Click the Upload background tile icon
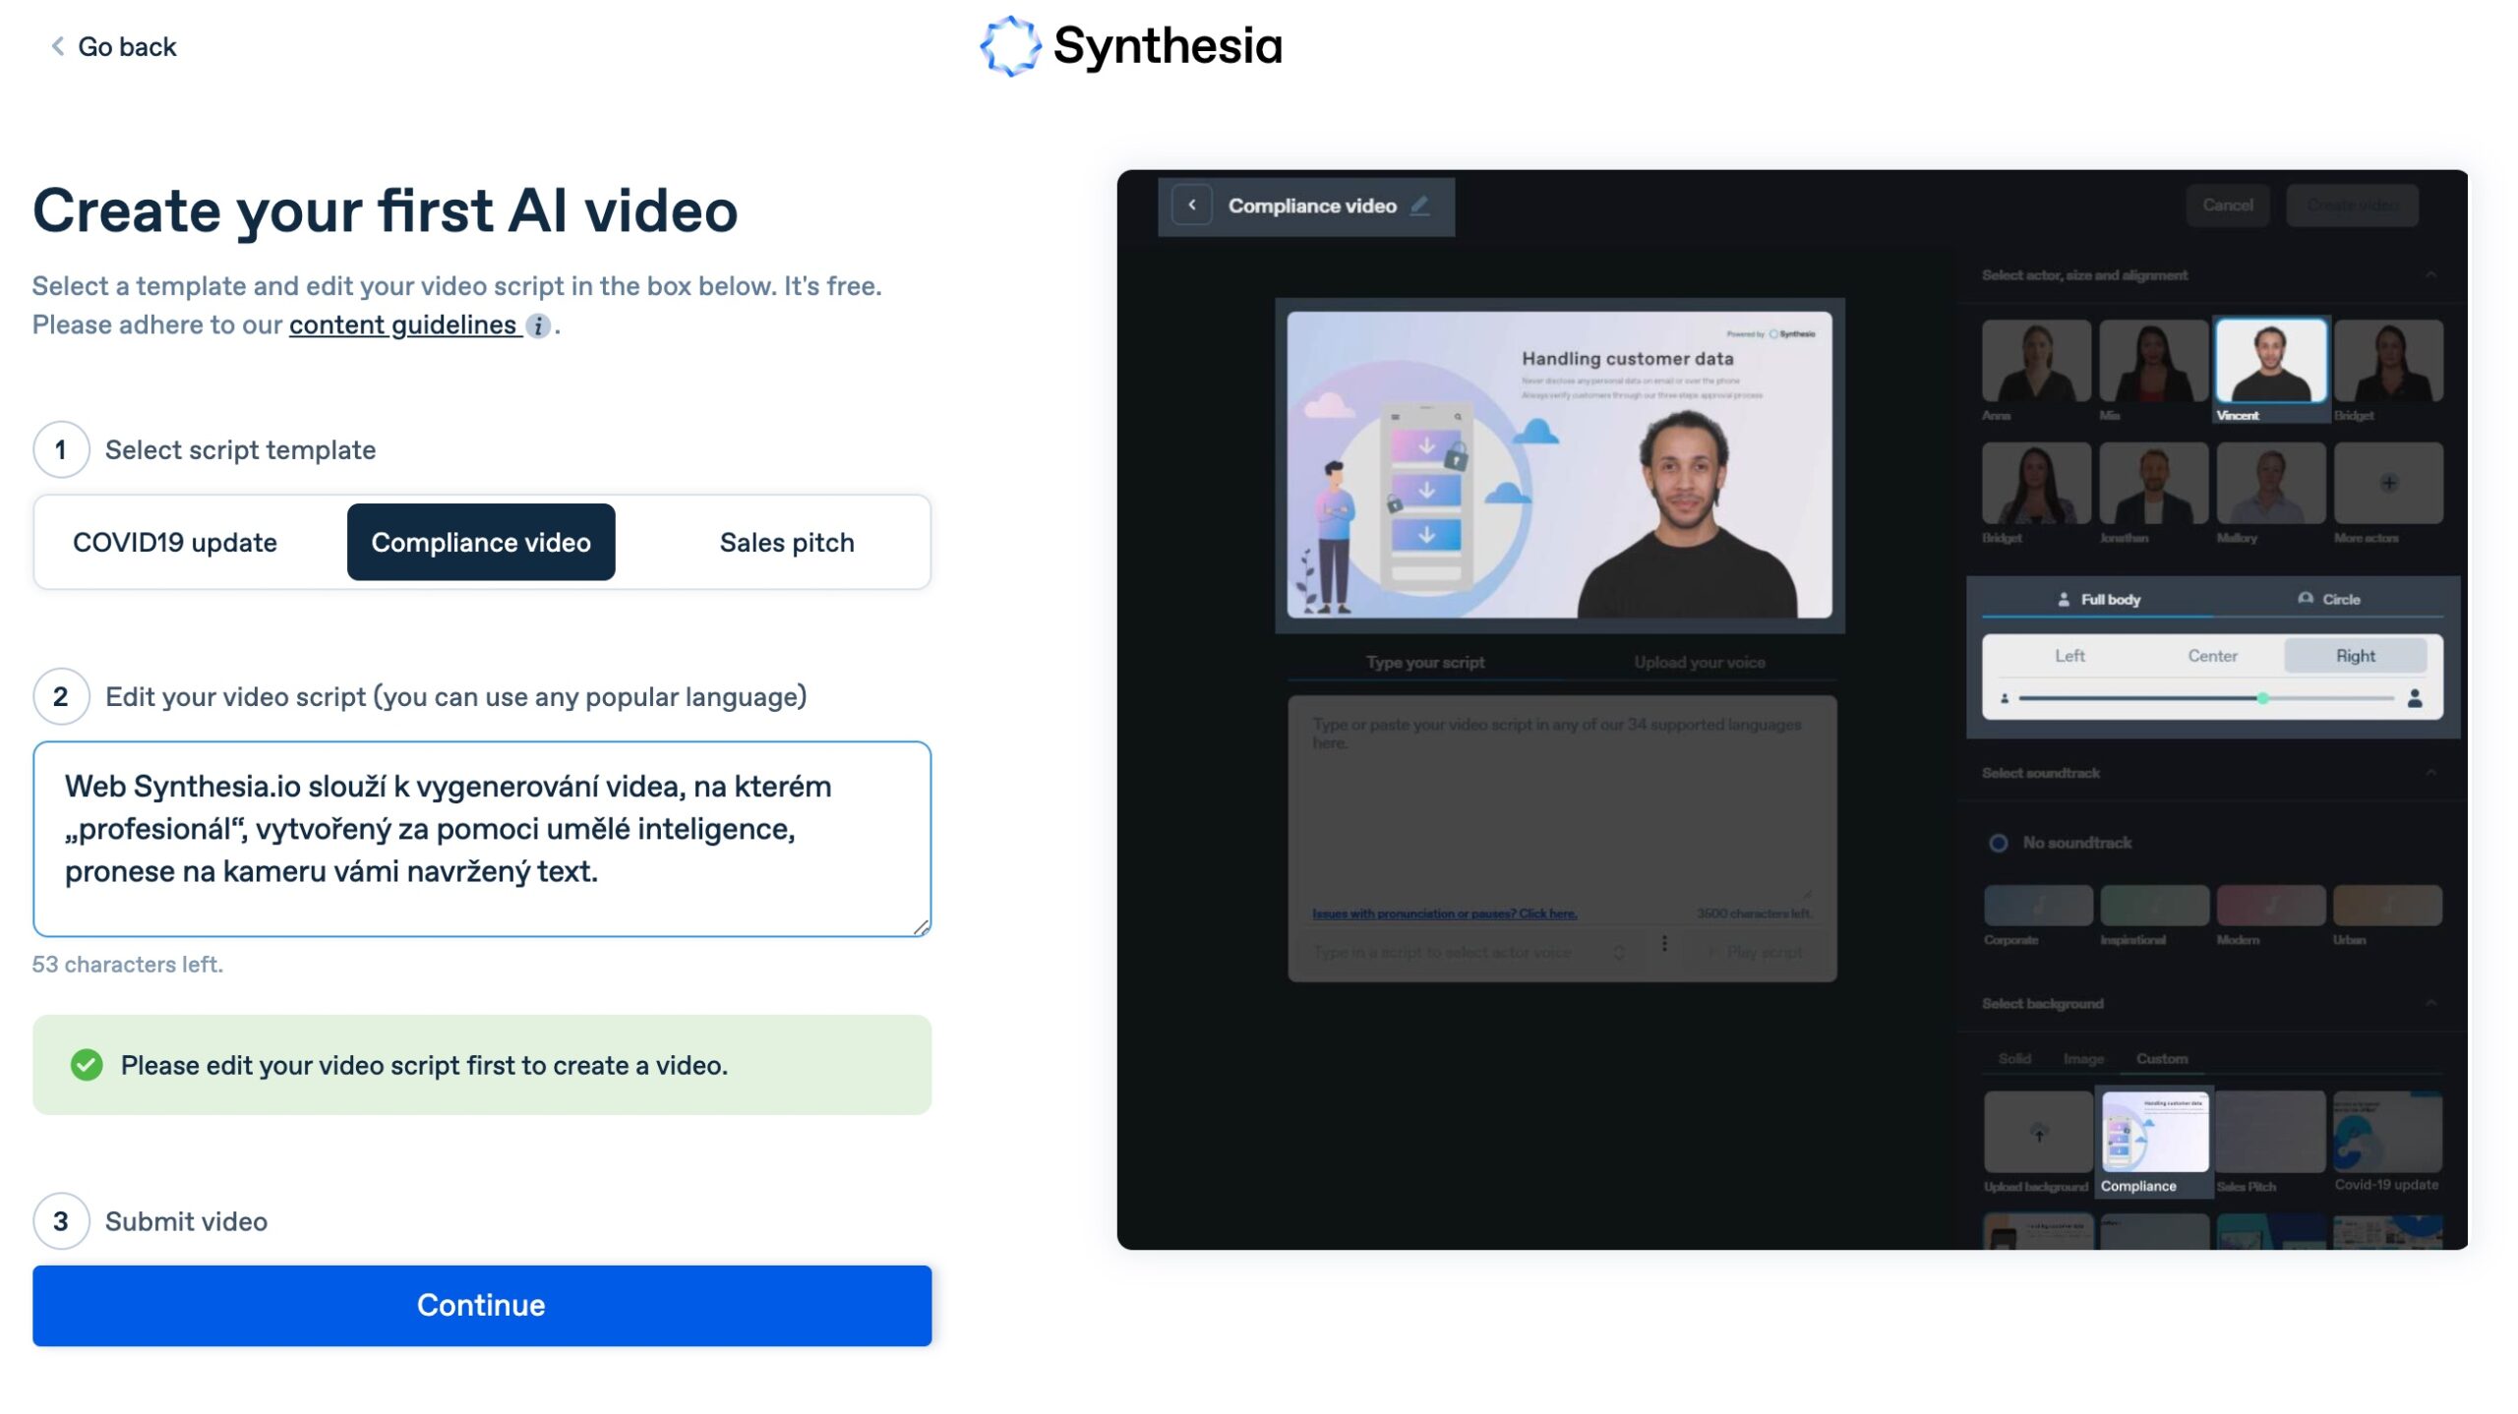Screen dimensions: 2518x1414 (x=2037, y=1133)
